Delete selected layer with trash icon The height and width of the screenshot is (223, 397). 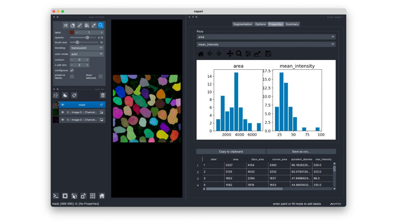(x=103, y=95)
